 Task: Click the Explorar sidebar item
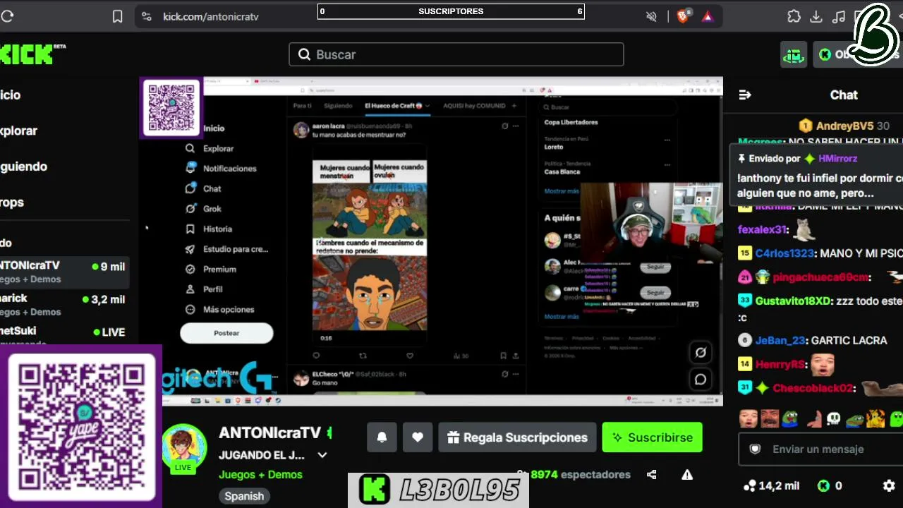coord(18,131)
